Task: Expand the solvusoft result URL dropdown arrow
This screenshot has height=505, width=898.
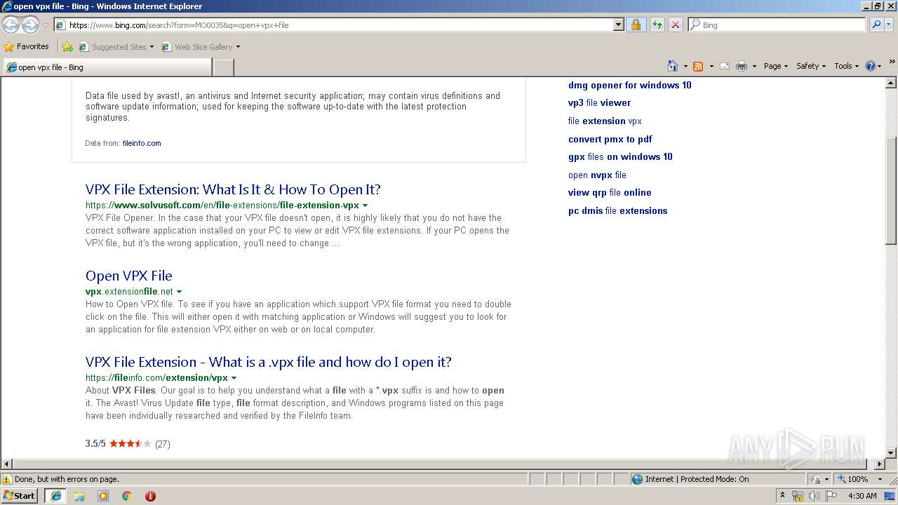Action: (x=365, y=206)
